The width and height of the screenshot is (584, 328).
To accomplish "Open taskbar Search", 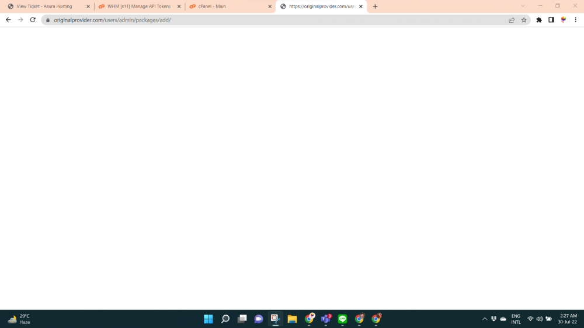I will pyautogui.click(x=225, y=319).
